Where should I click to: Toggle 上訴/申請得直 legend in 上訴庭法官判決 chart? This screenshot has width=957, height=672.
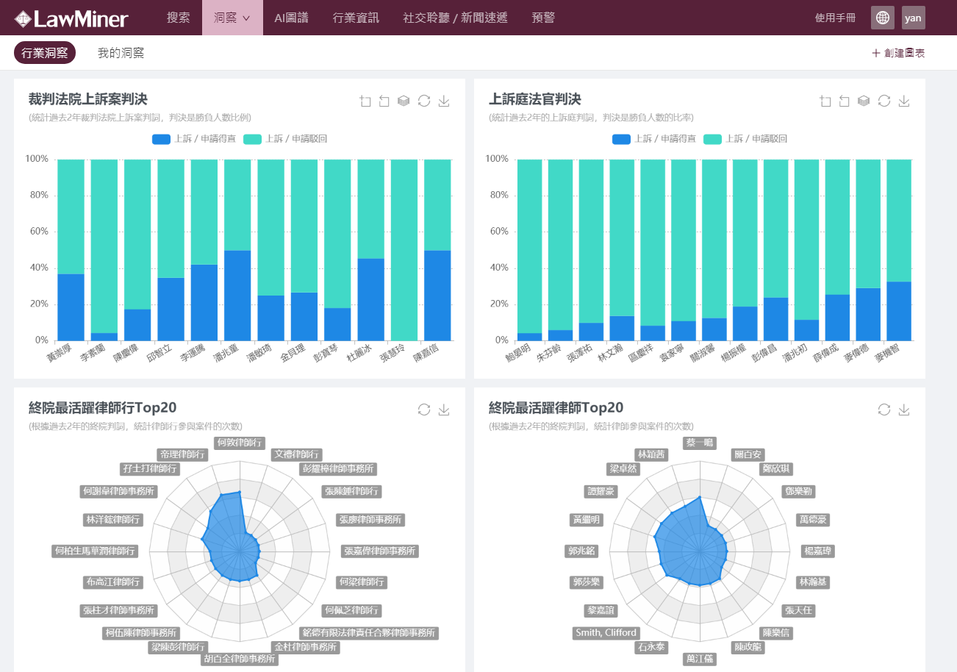coord(654,139)
